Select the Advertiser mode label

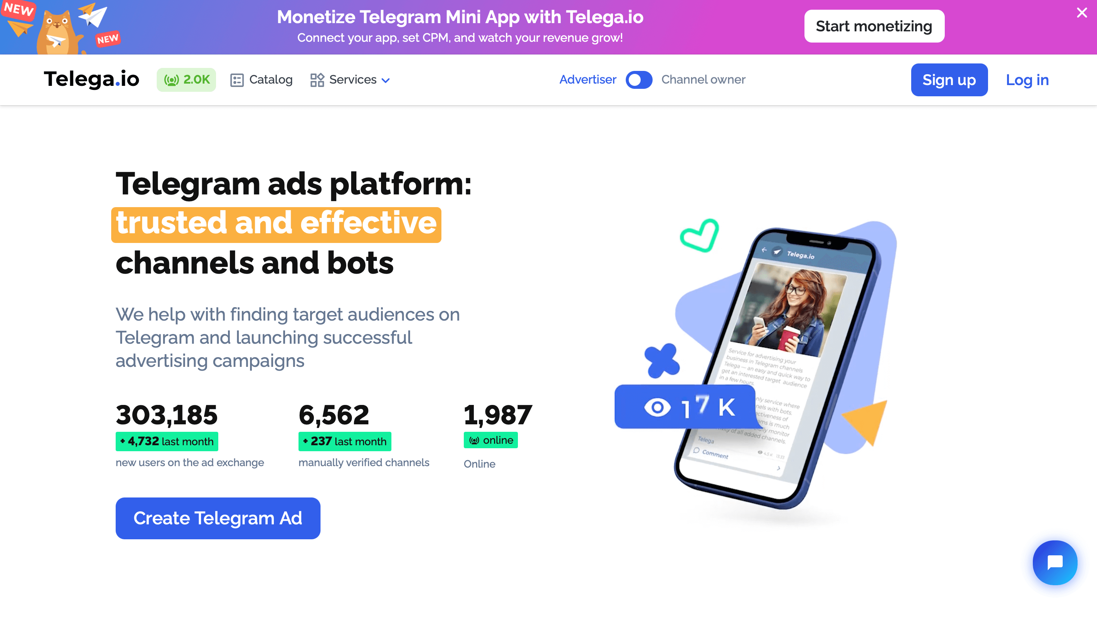[588, 80]
